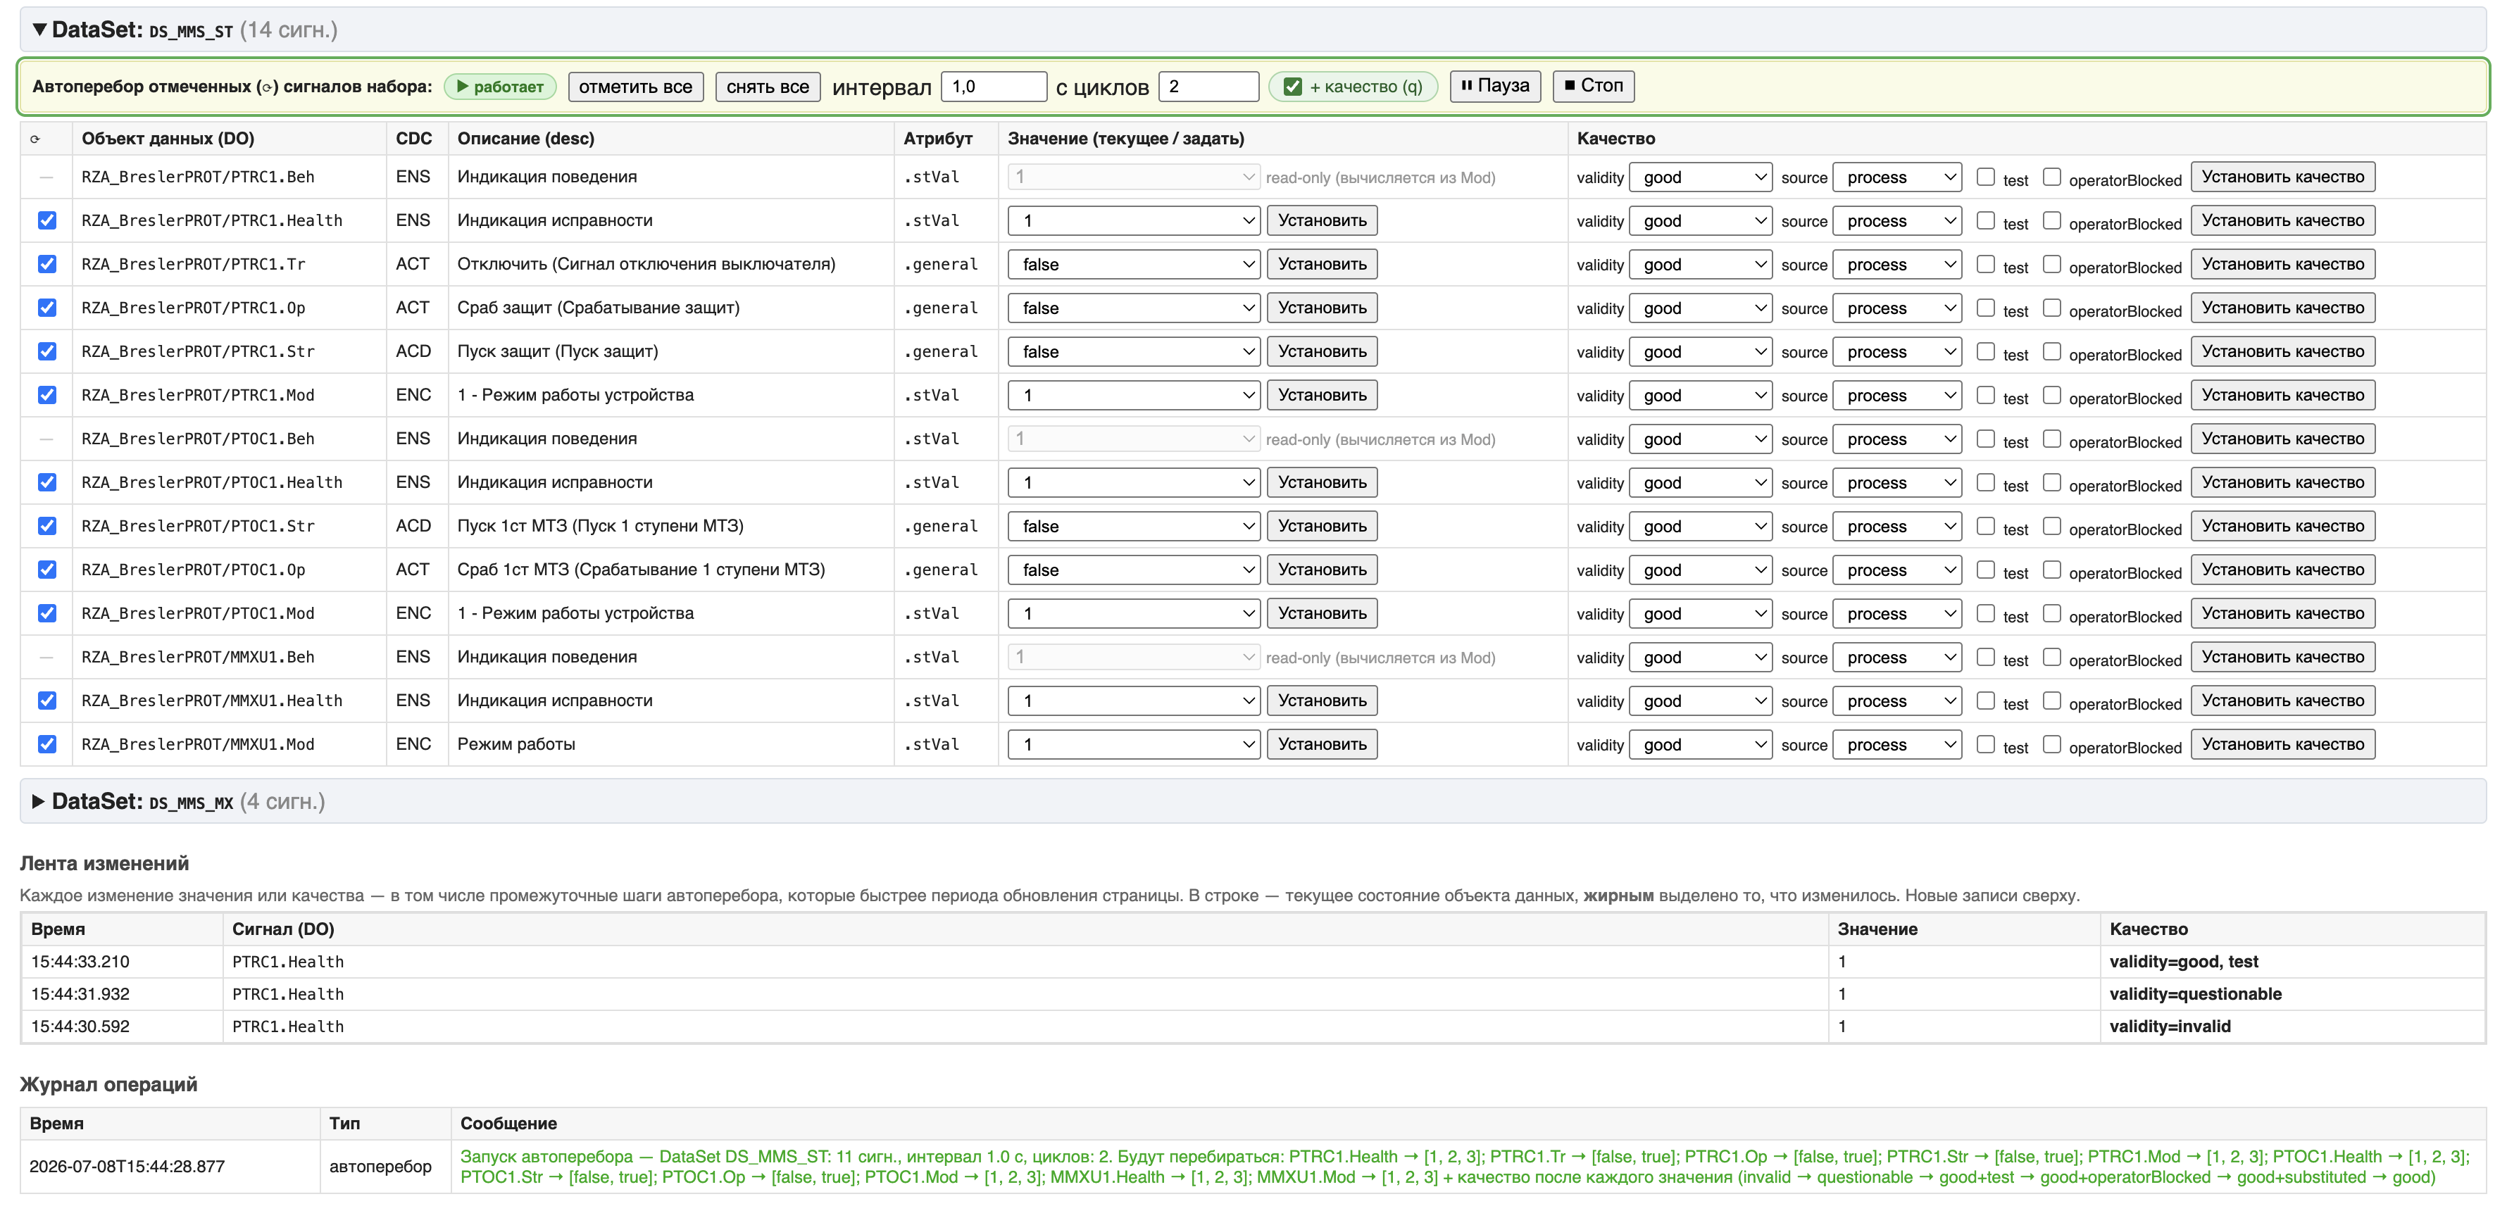Click the Пауза button
Viewport: 2507px width, 1218px height.
tap(1495, 86)
